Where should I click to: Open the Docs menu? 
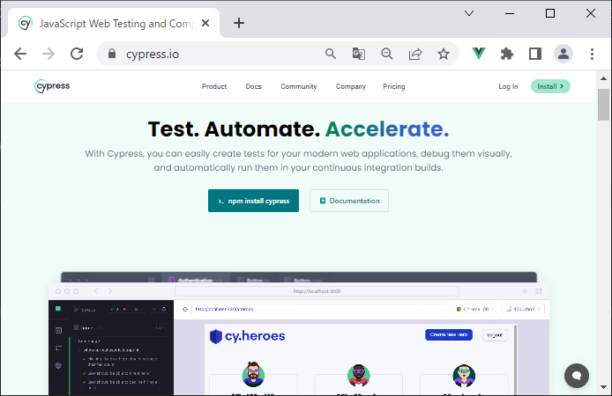tap(253, 86)
